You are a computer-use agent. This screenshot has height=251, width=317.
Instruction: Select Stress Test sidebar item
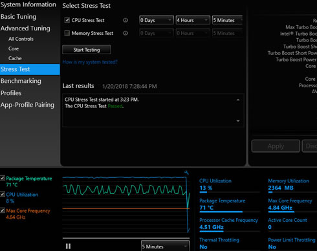30,69
